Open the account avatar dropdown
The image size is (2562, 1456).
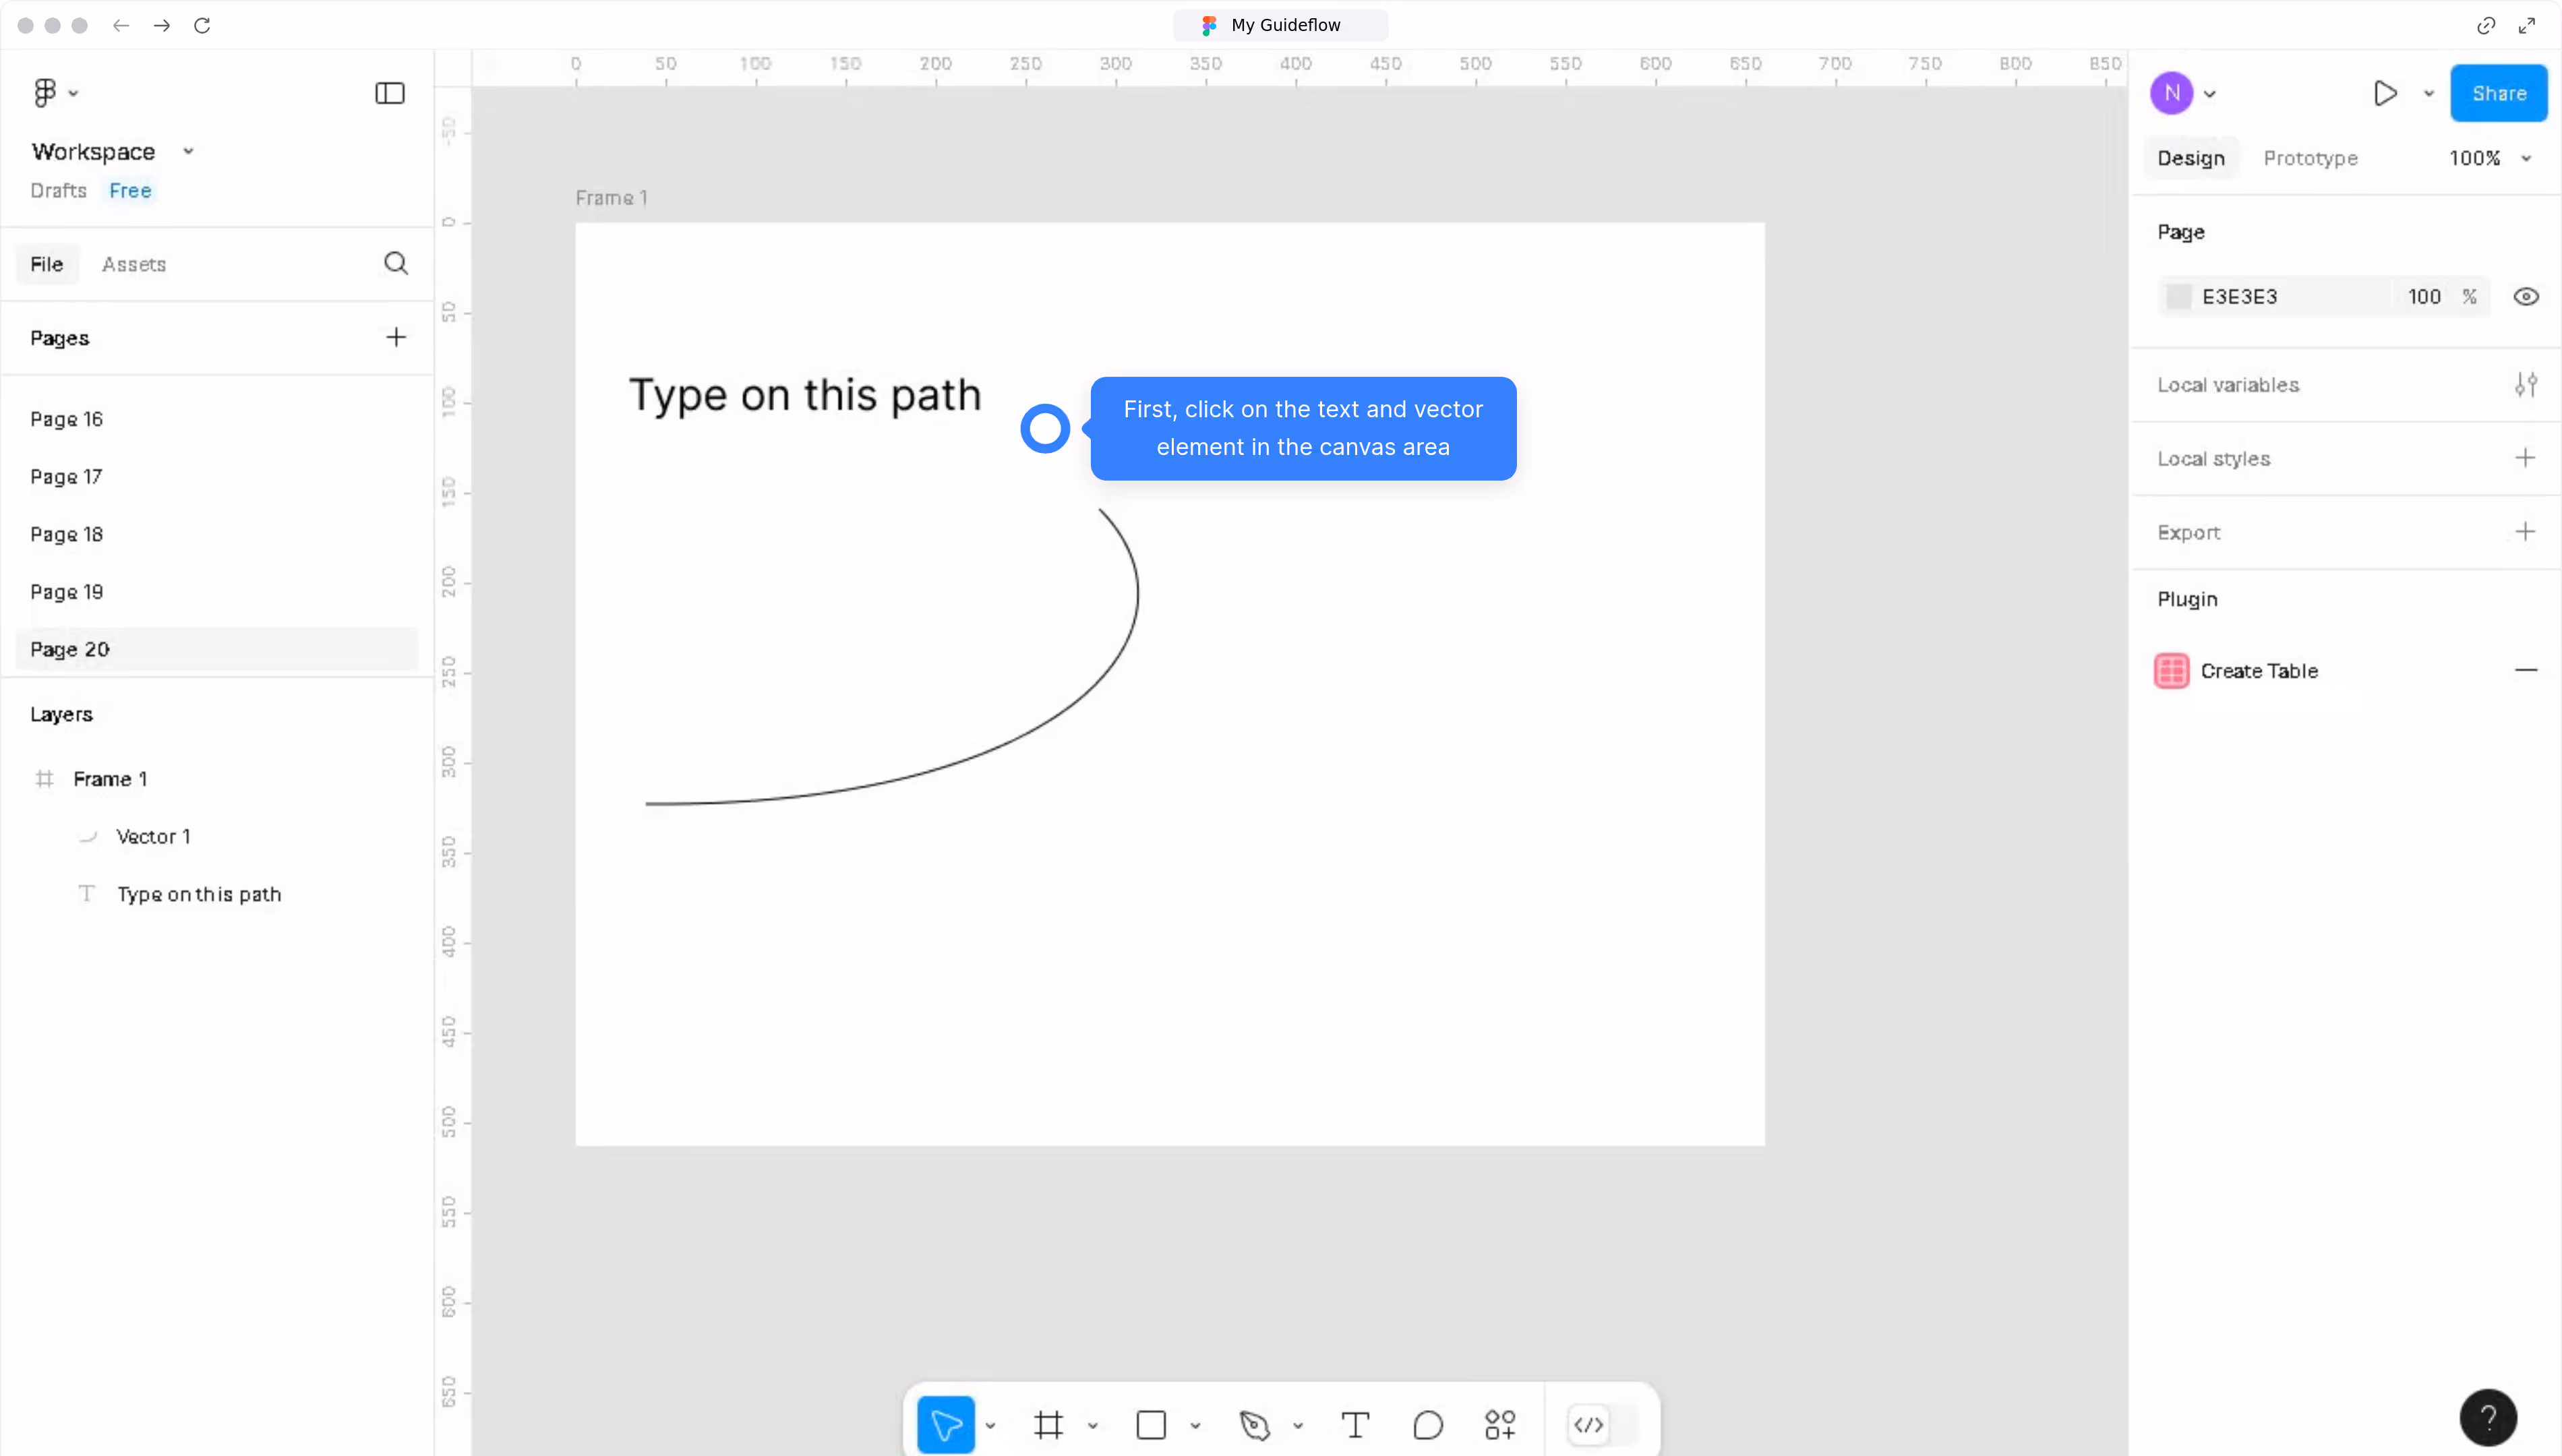[x=2184, y=93]
